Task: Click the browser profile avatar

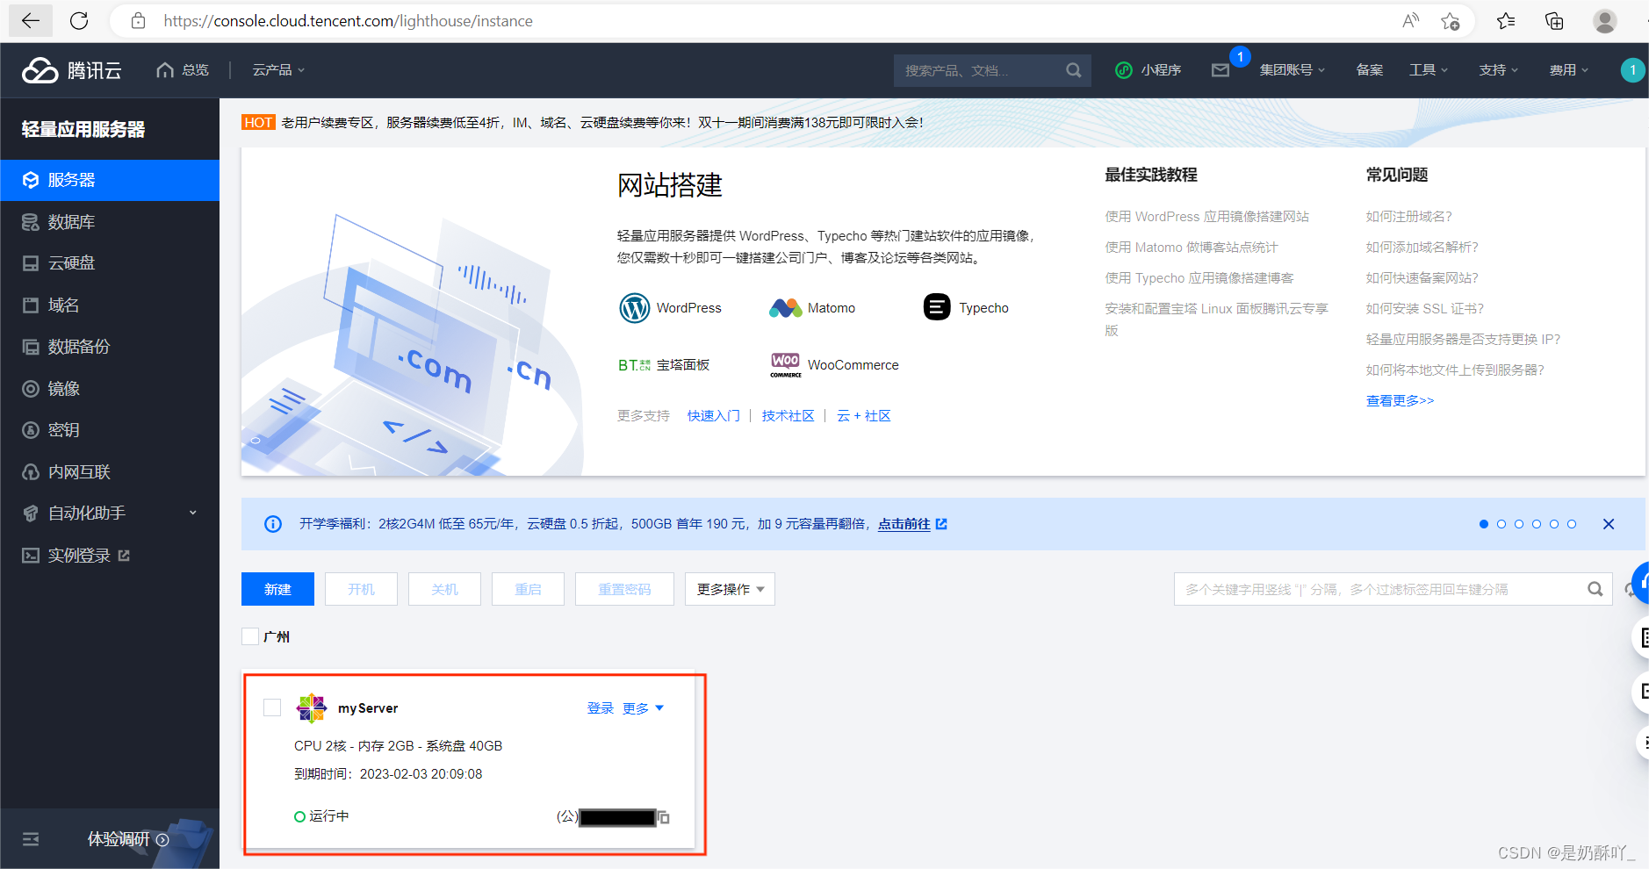Action: (x=1605, y=21)
